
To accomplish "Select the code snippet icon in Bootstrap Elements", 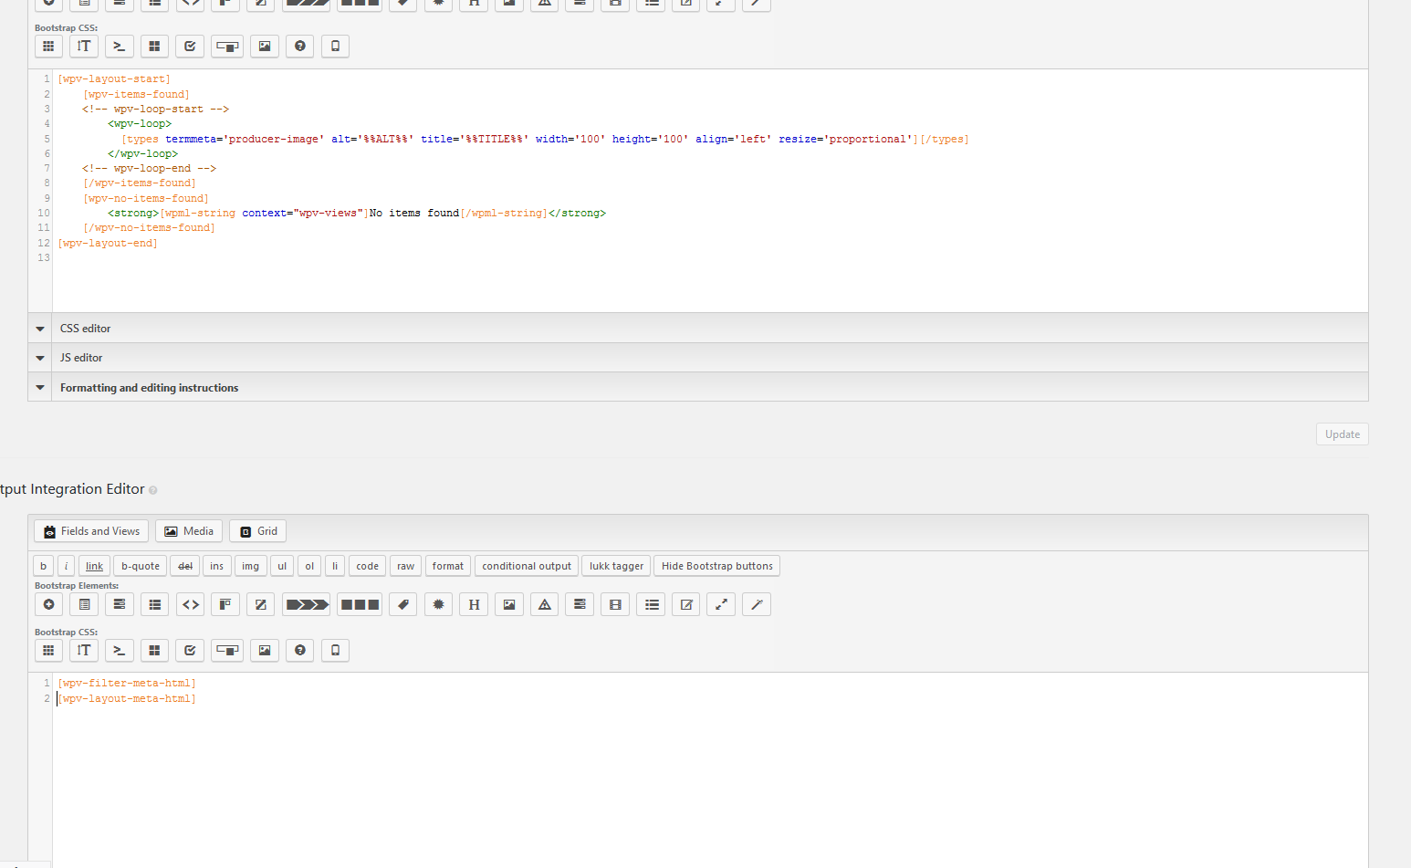I will 190,604.
